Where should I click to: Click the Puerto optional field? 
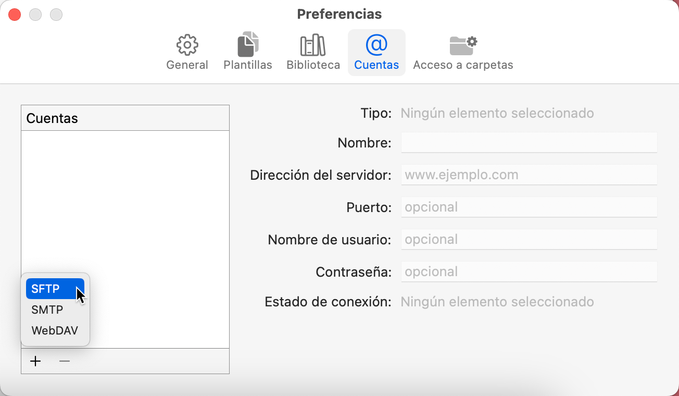tap(529, 207)
